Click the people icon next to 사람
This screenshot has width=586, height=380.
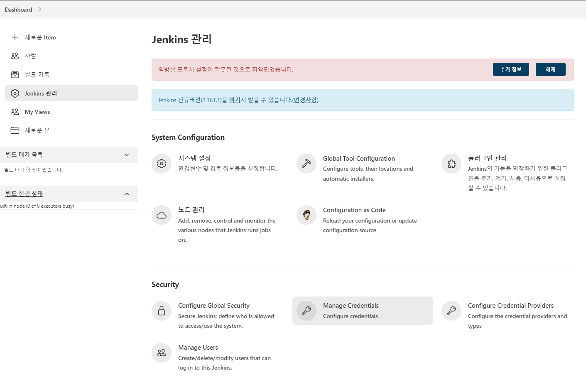[15, 56]
